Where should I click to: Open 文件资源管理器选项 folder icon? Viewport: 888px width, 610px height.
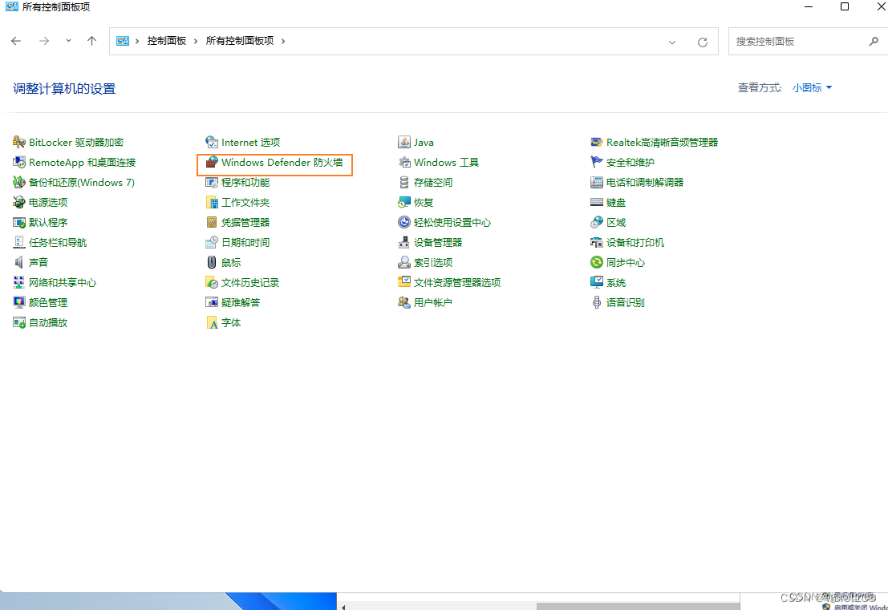(x=403, y=282)
